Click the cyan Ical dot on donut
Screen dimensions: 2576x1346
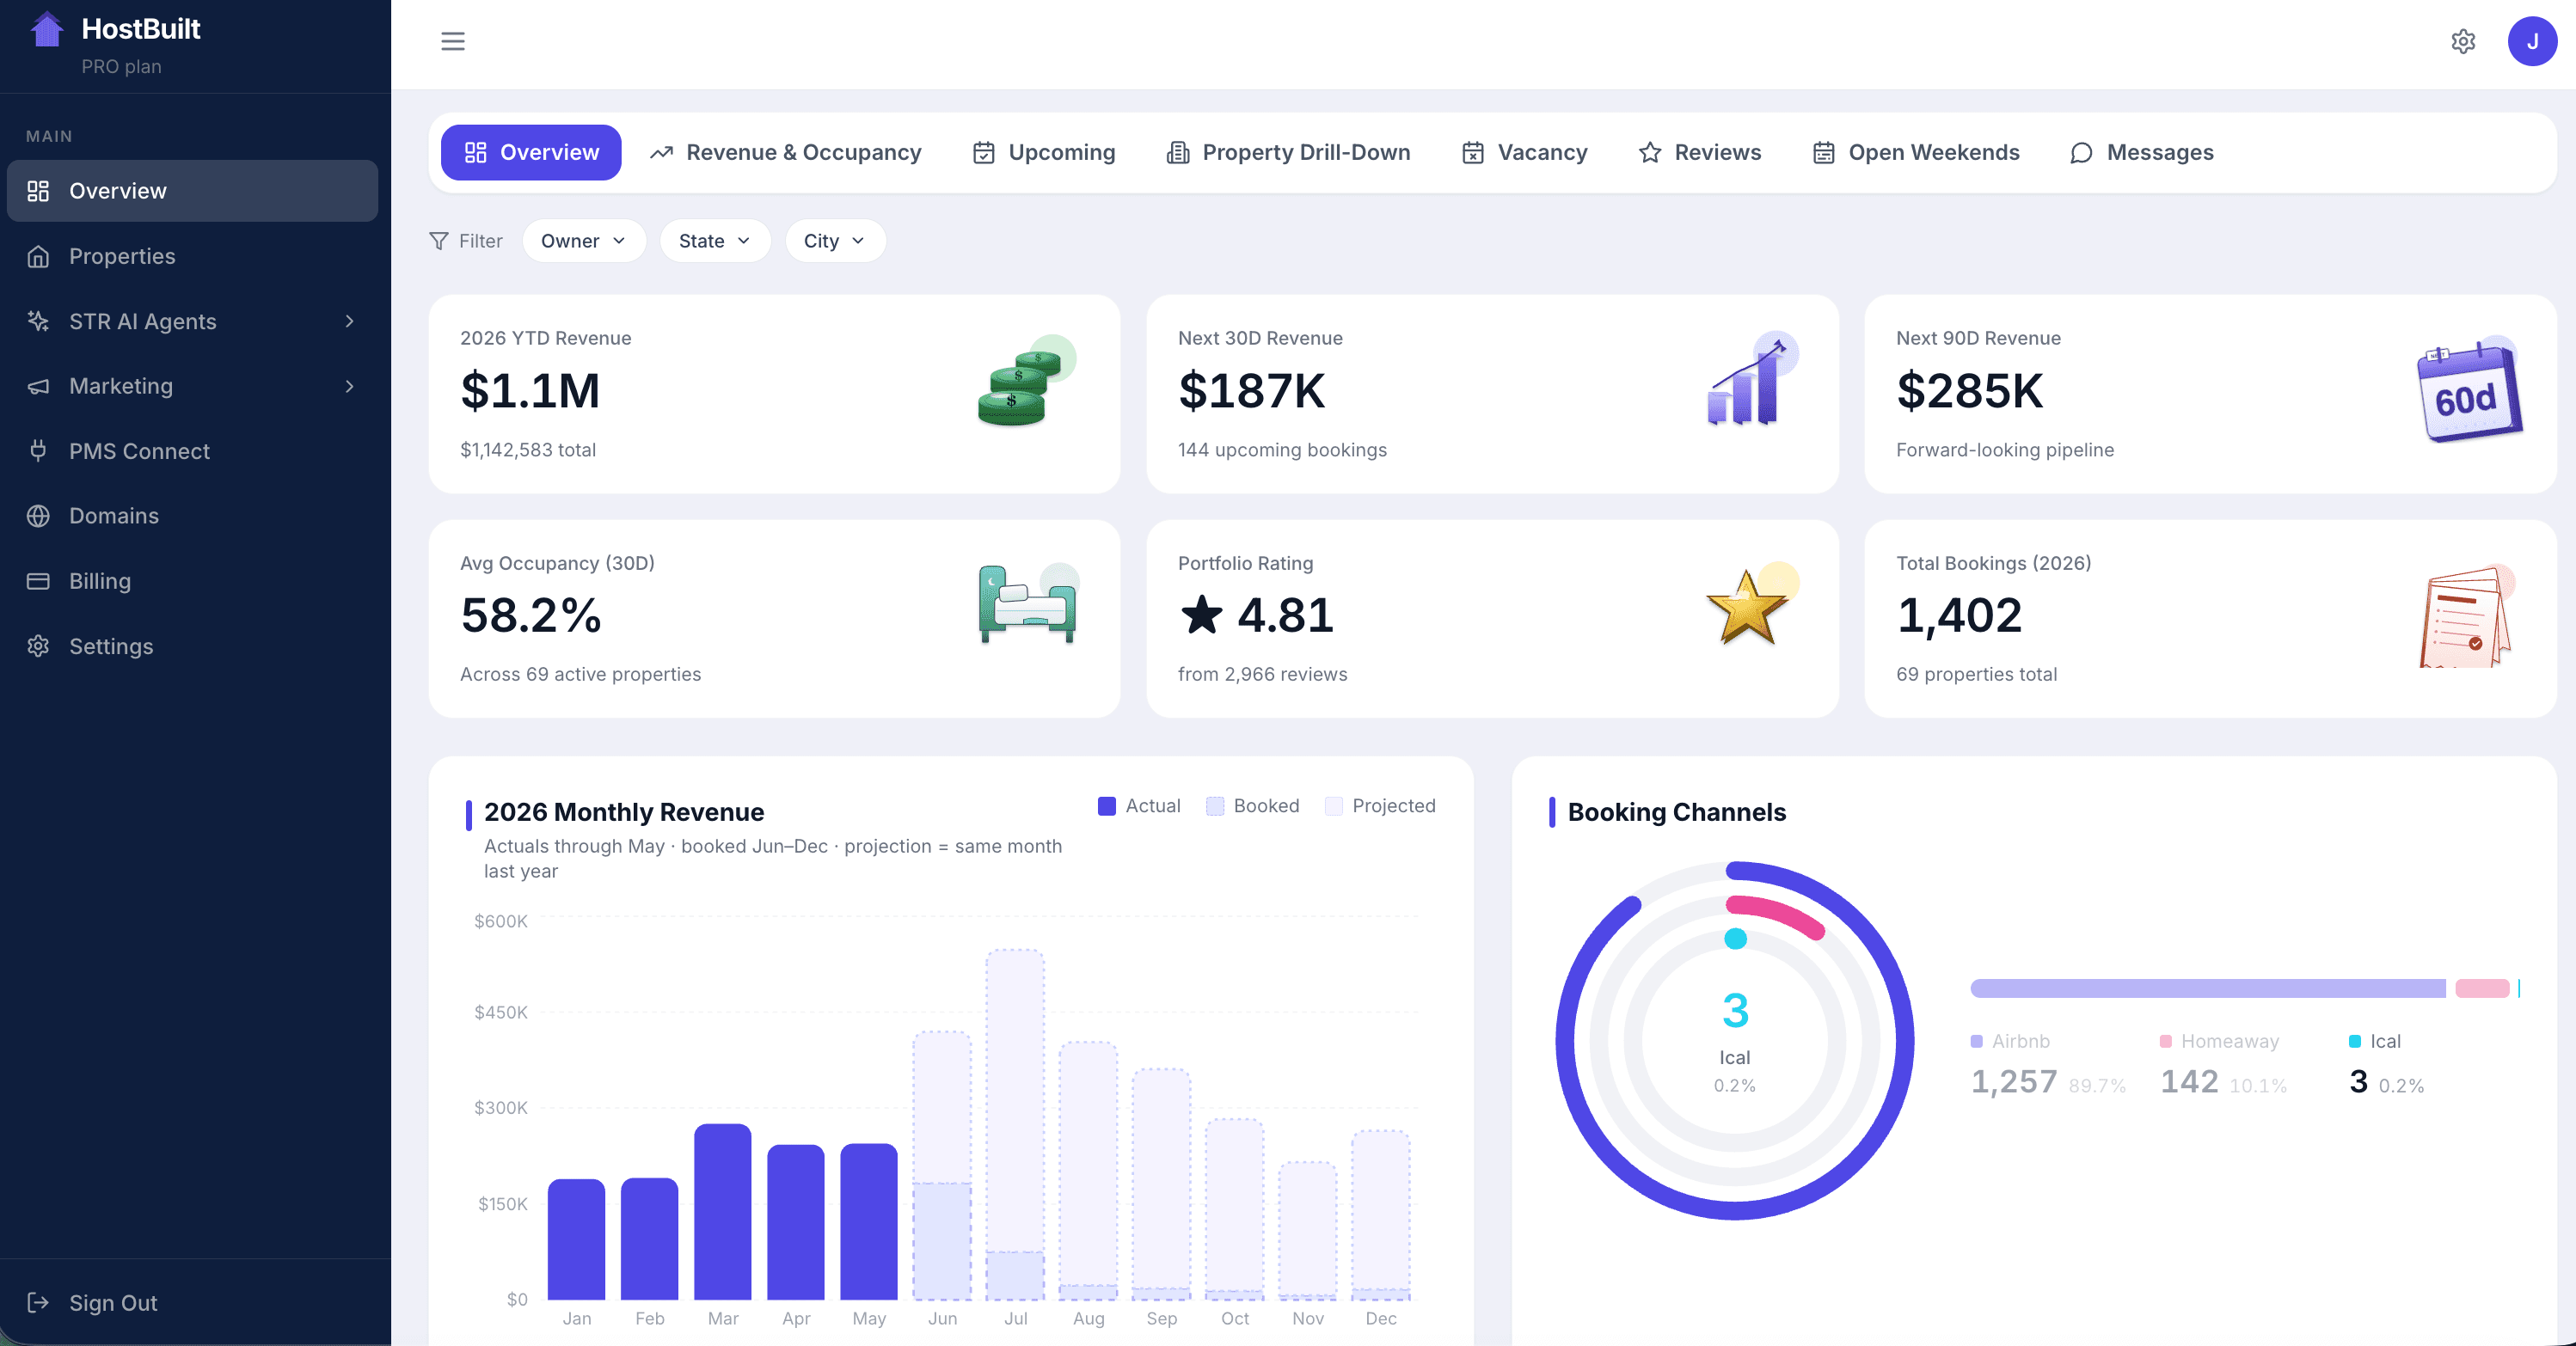[1735, 938]
